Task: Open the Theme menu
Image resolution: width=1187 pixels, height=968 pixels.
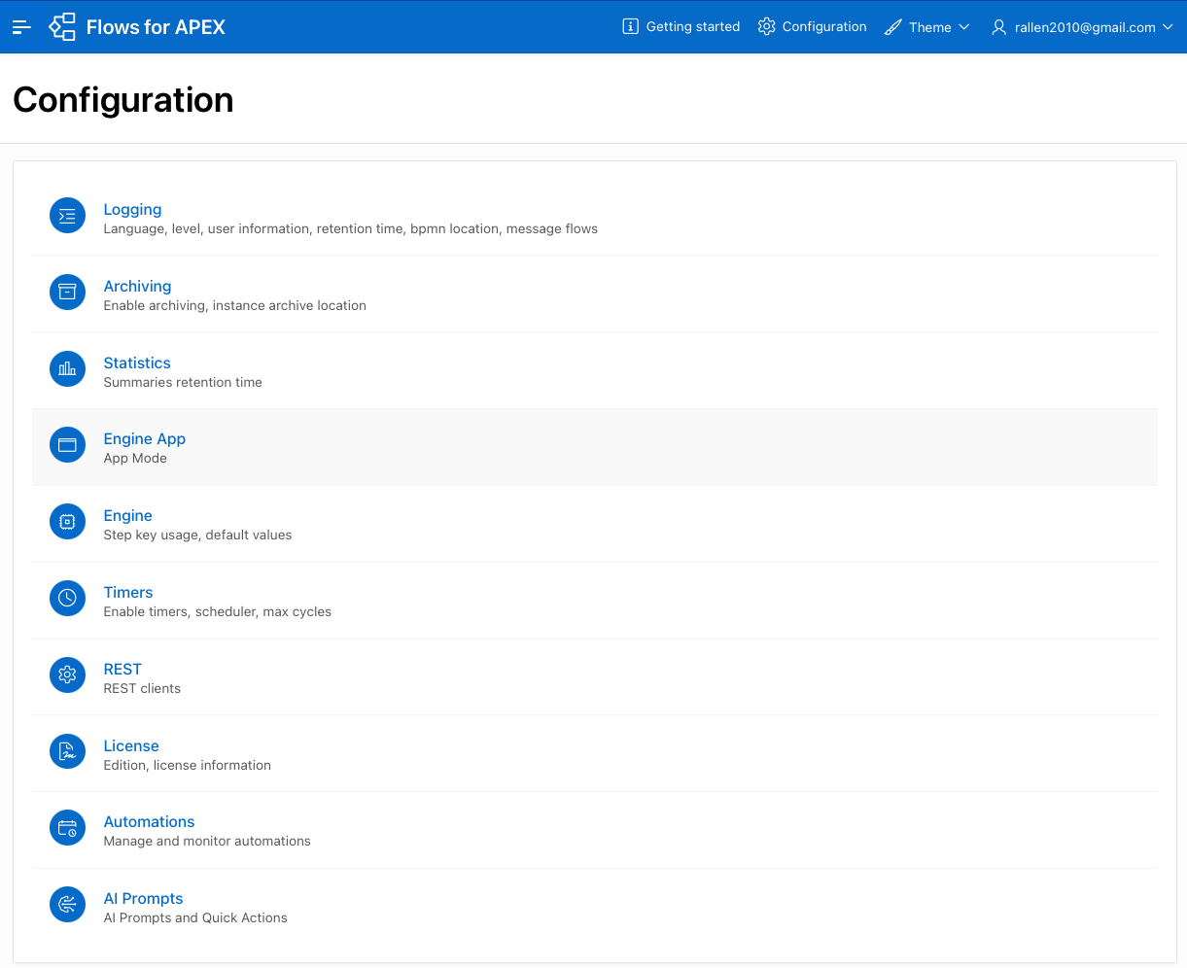Action: (x=927, y=27)
